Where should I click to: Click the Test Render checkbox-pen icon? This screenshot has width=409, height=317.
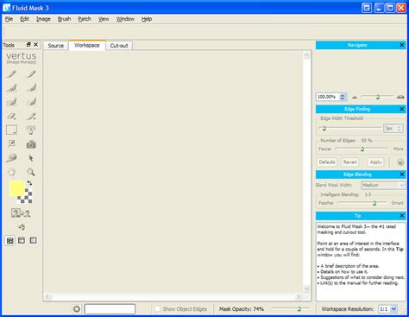pos(11,143)
